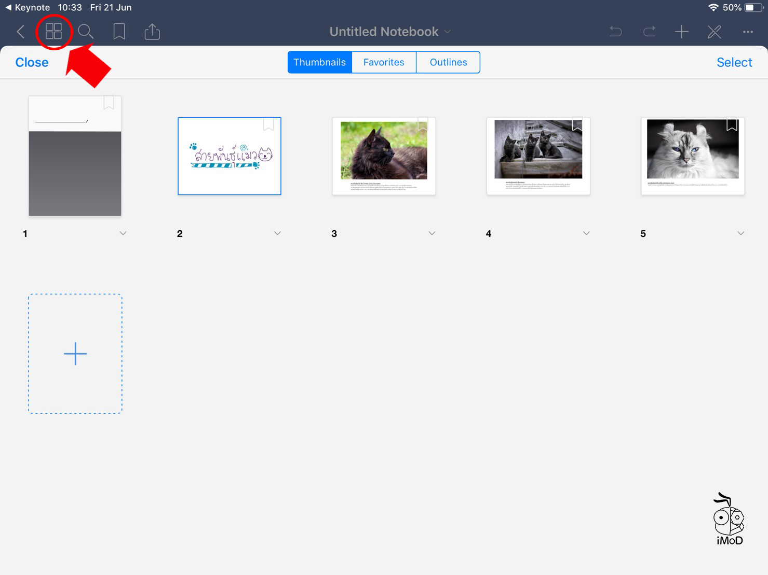Switch to the Favorites tab
Viewport: 768px width, 575px height.
(x=384, y=62)
